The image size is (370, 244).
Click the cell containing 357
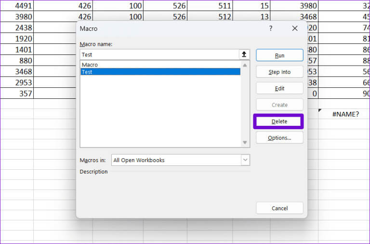(16, 94)
